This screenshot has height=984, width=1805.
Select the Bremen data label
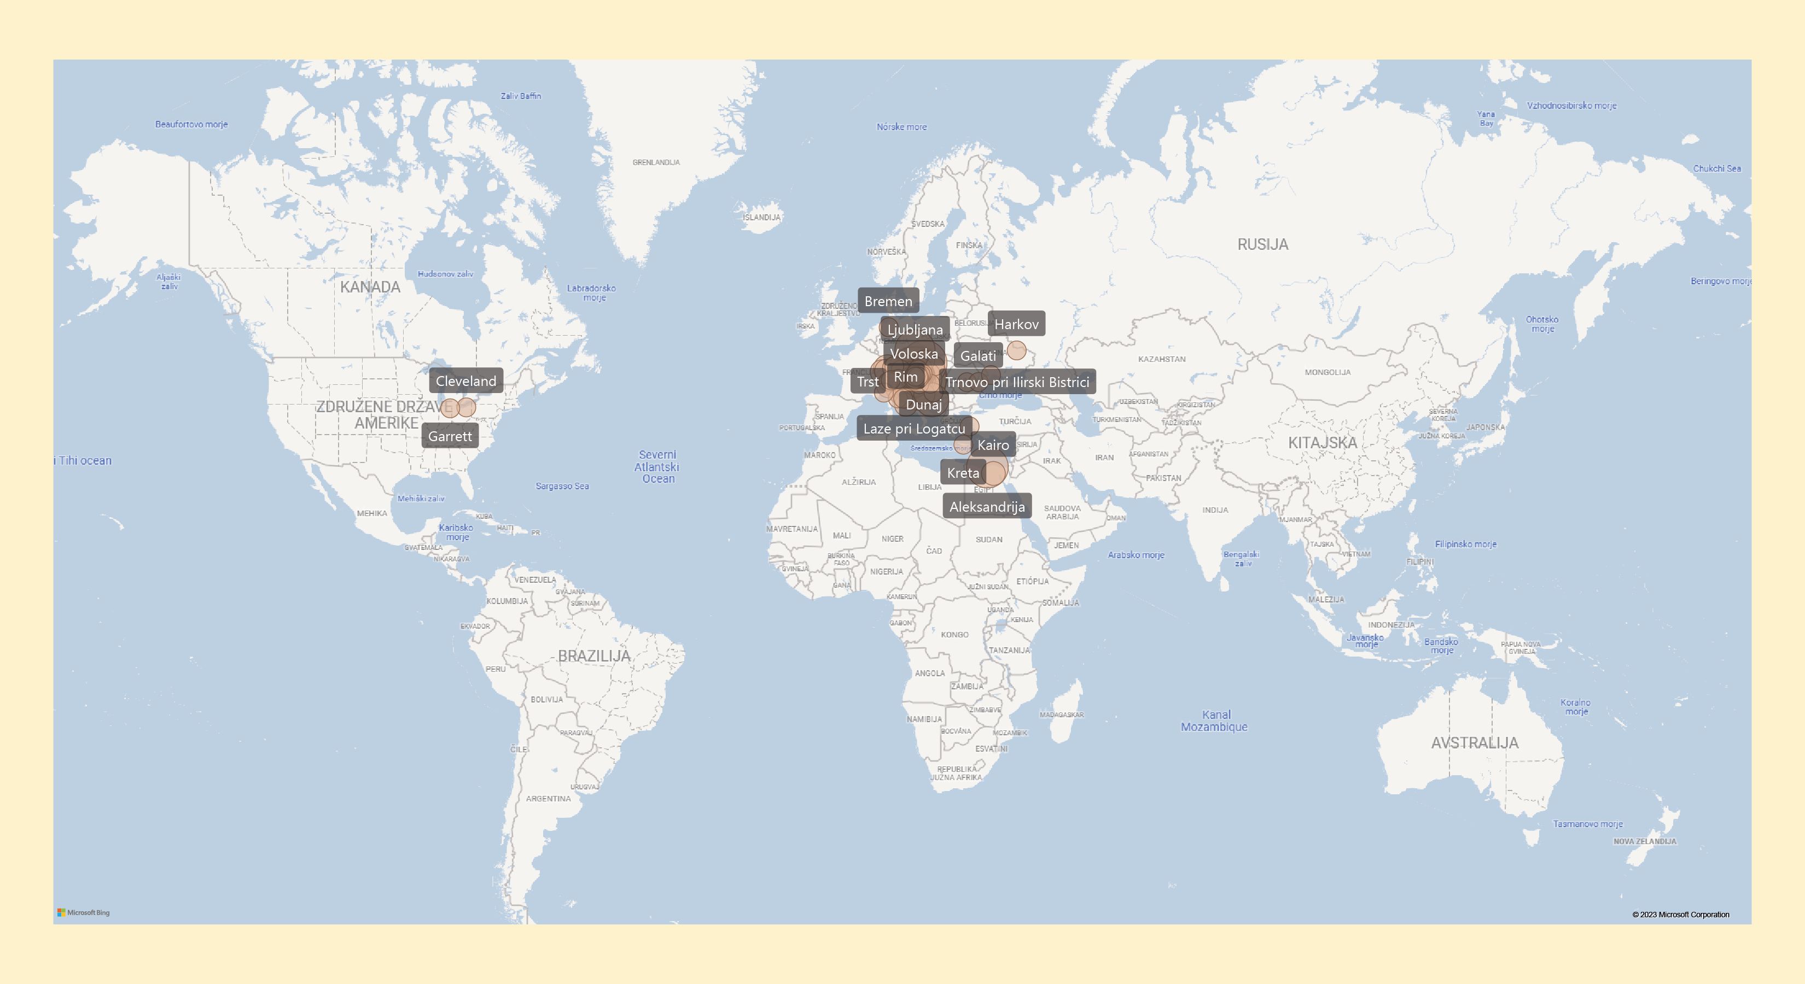[888, 301]
